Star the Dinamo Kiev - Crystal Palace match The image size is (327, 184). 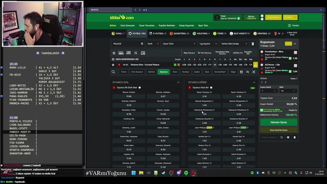click(x=113, y=65)
